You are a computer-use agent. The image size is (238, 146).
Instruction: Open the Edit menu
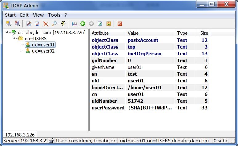click(24, 15)
